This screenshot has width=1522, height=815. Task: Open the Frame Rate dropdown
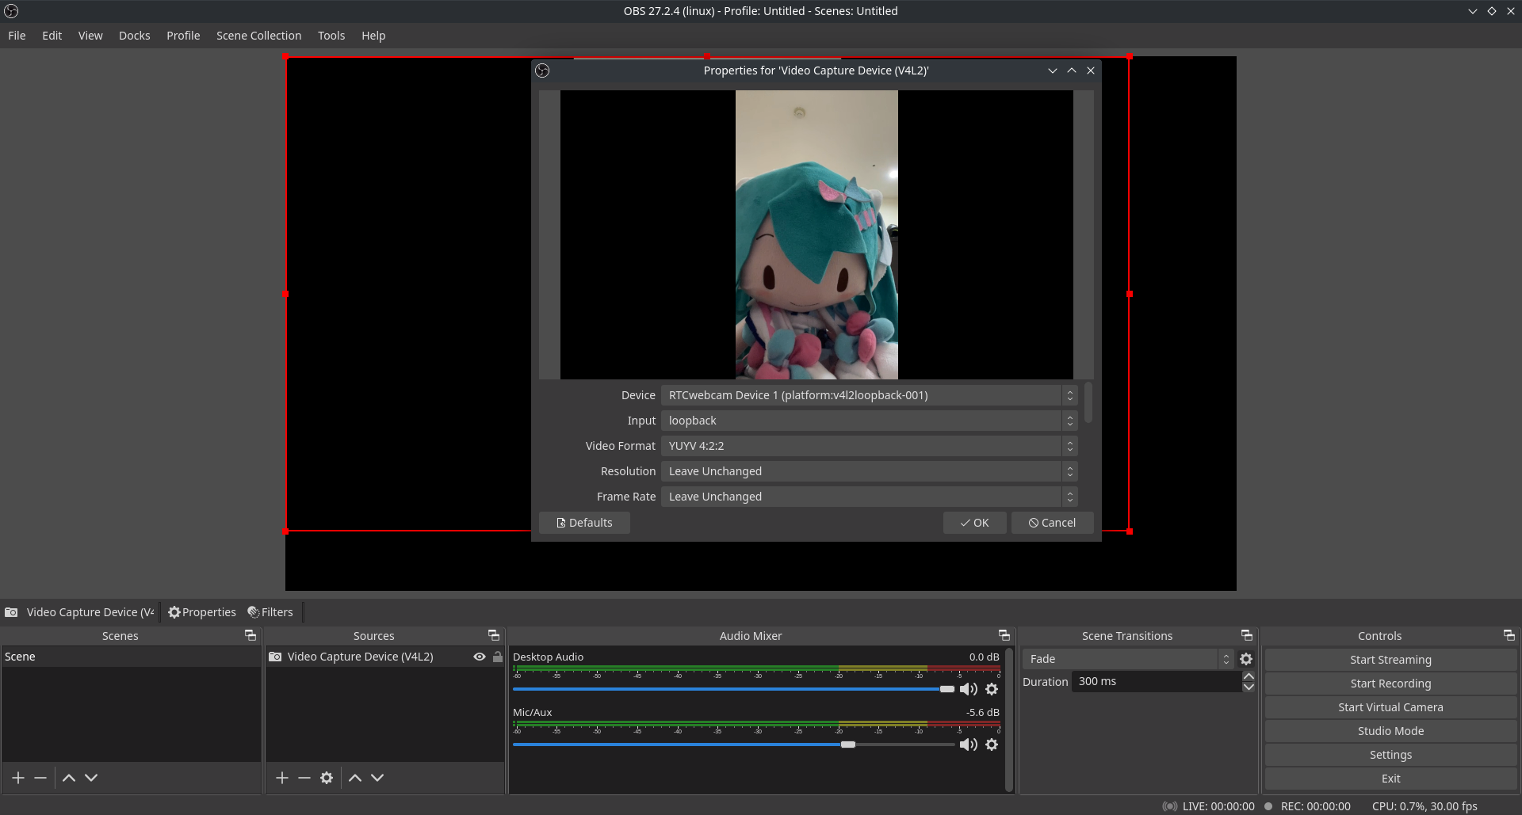(x=870, y=497)
